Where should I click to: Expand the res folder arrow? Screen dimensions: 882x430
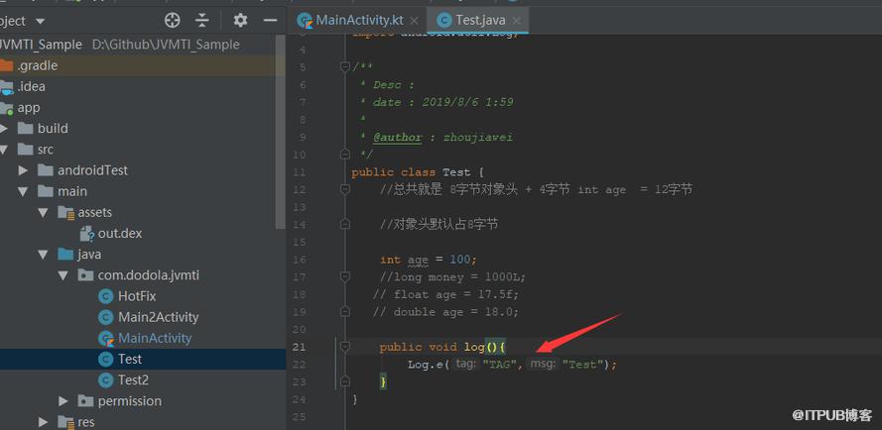(44, 422)
